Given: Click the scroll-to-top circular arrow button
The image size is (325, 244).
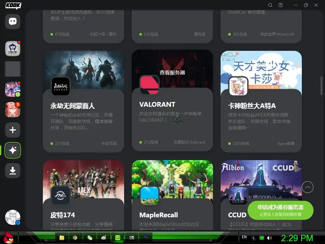Looking at the screenshot, I should click(308, 187).
